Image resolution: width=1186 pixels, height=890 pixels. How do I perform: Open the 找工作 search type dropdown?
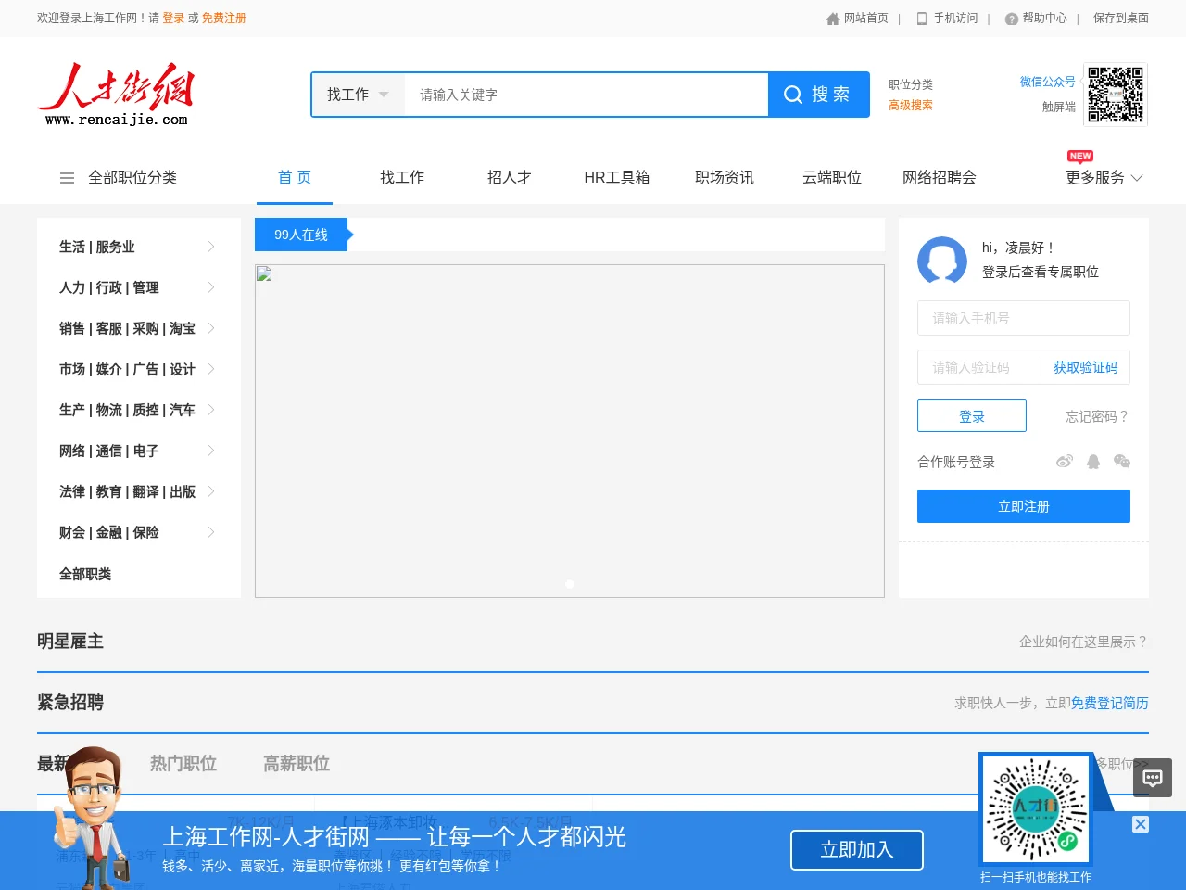(x=358, y=95)
